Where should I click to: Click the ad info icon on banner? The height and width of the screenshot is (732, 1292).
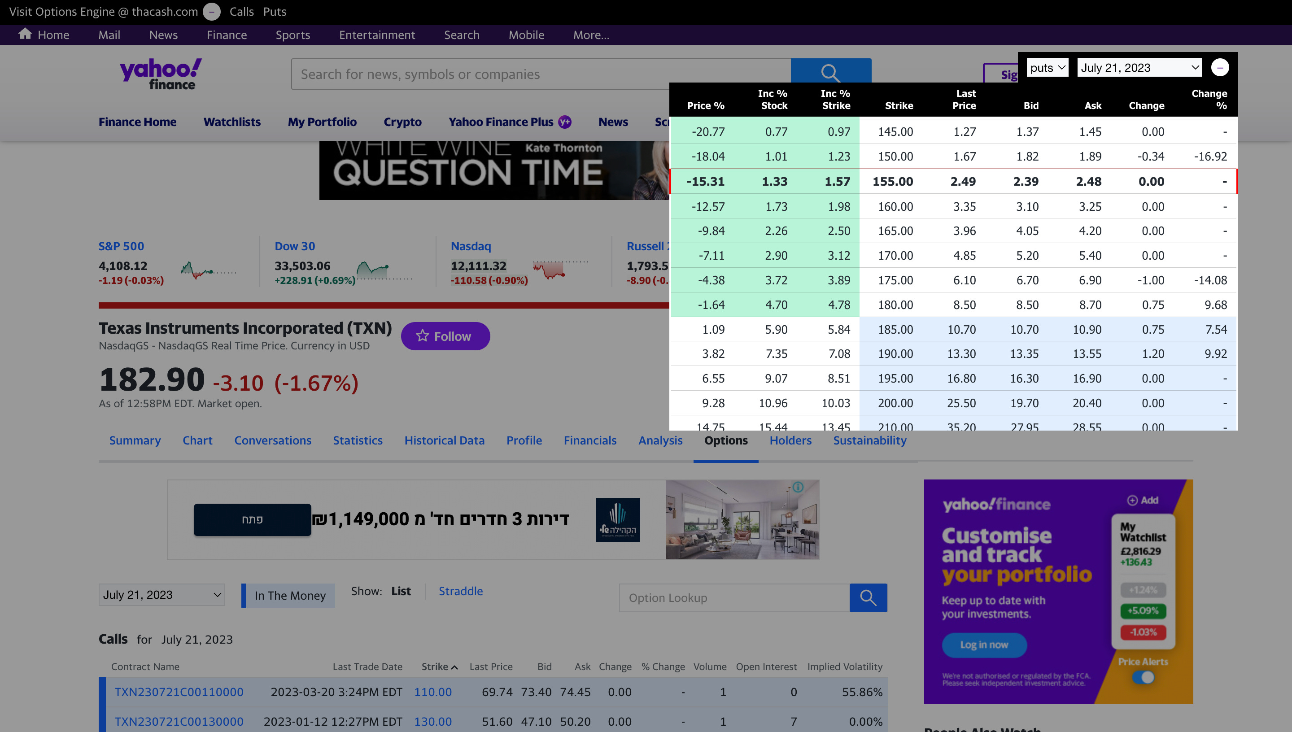[798, 487]
